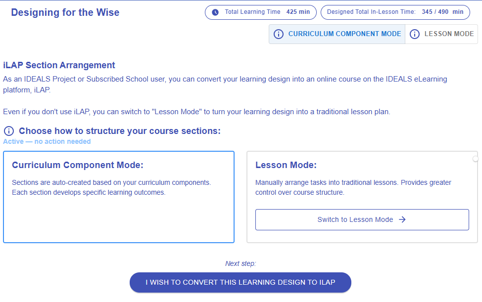Select the Lesson Mode card heading
482x302 pixels.
pyautogui.click(x=286, y=165)
